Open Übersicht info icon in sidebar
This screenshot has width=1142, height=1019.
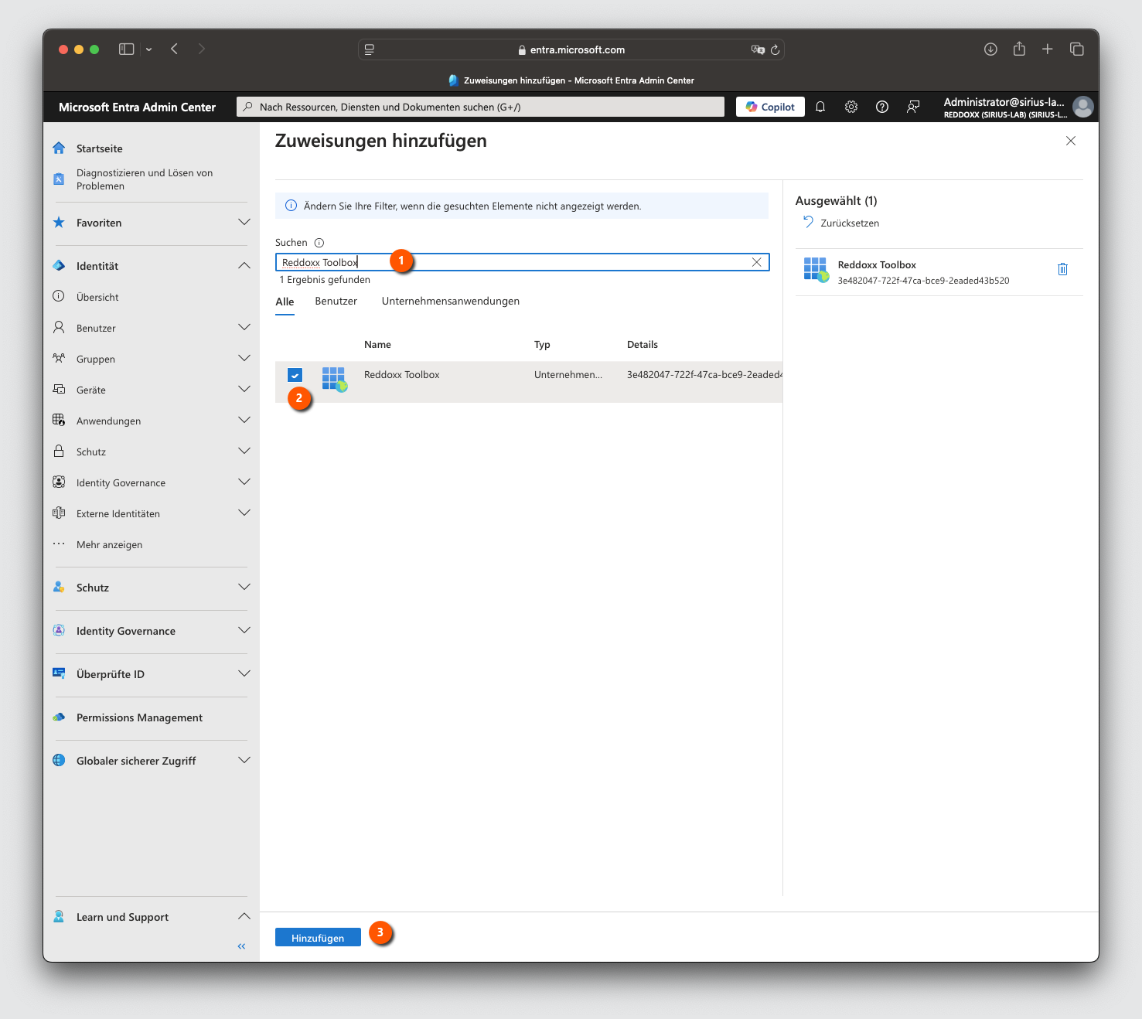pyautogui.click(x=59, y=296)
